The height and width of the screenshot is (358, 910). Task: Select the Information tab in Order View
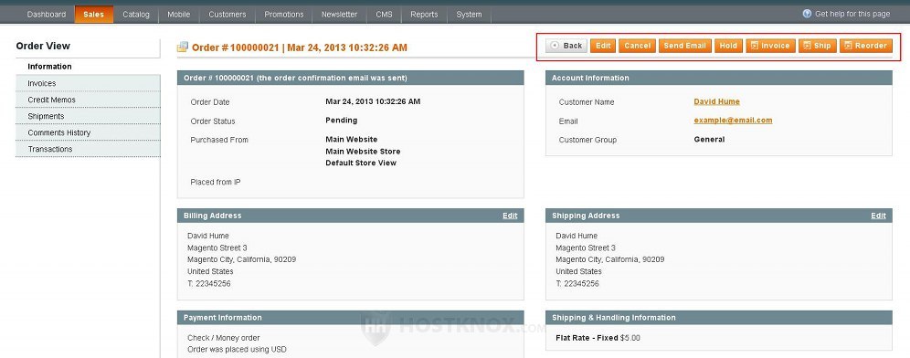tap(88, 67)
